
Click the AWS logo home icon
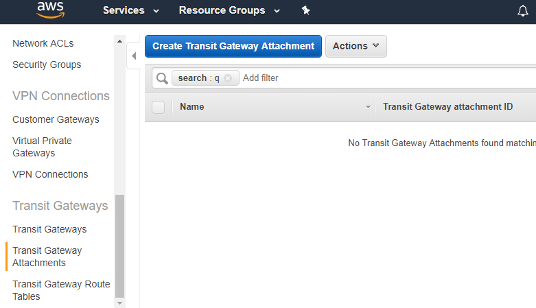[51, 10]
